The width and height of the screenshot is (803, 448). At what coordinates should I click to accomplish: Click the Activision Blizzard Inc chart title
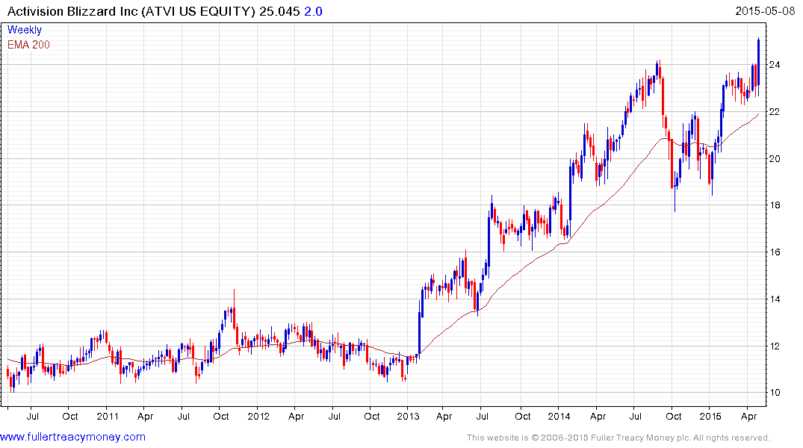164,11
